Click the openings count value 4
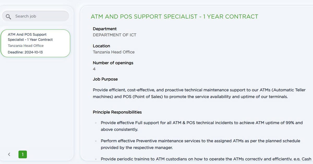 pyautogui.click(x=94, y=69)
